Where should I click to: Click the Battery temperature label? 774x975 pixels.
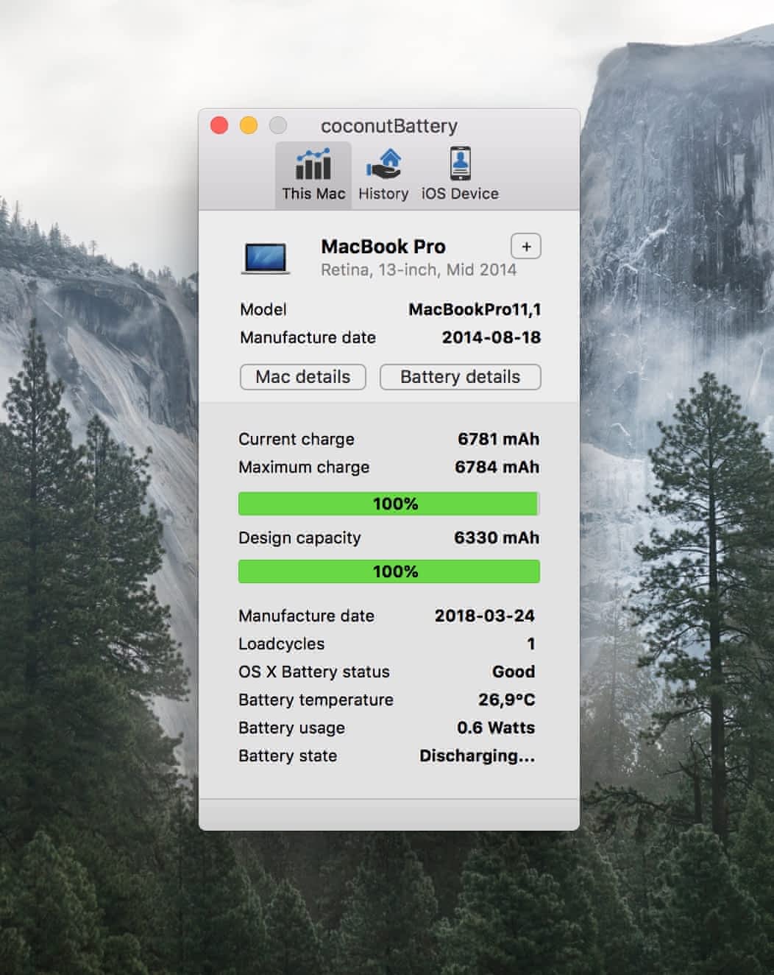tap(316, 700)
